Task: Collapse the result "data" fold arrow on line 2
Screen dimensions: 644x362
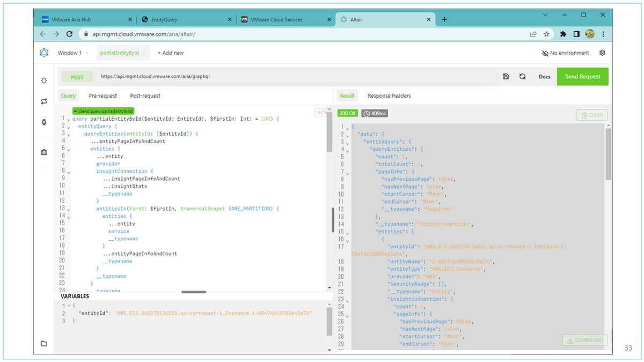Action: point(347,135)
